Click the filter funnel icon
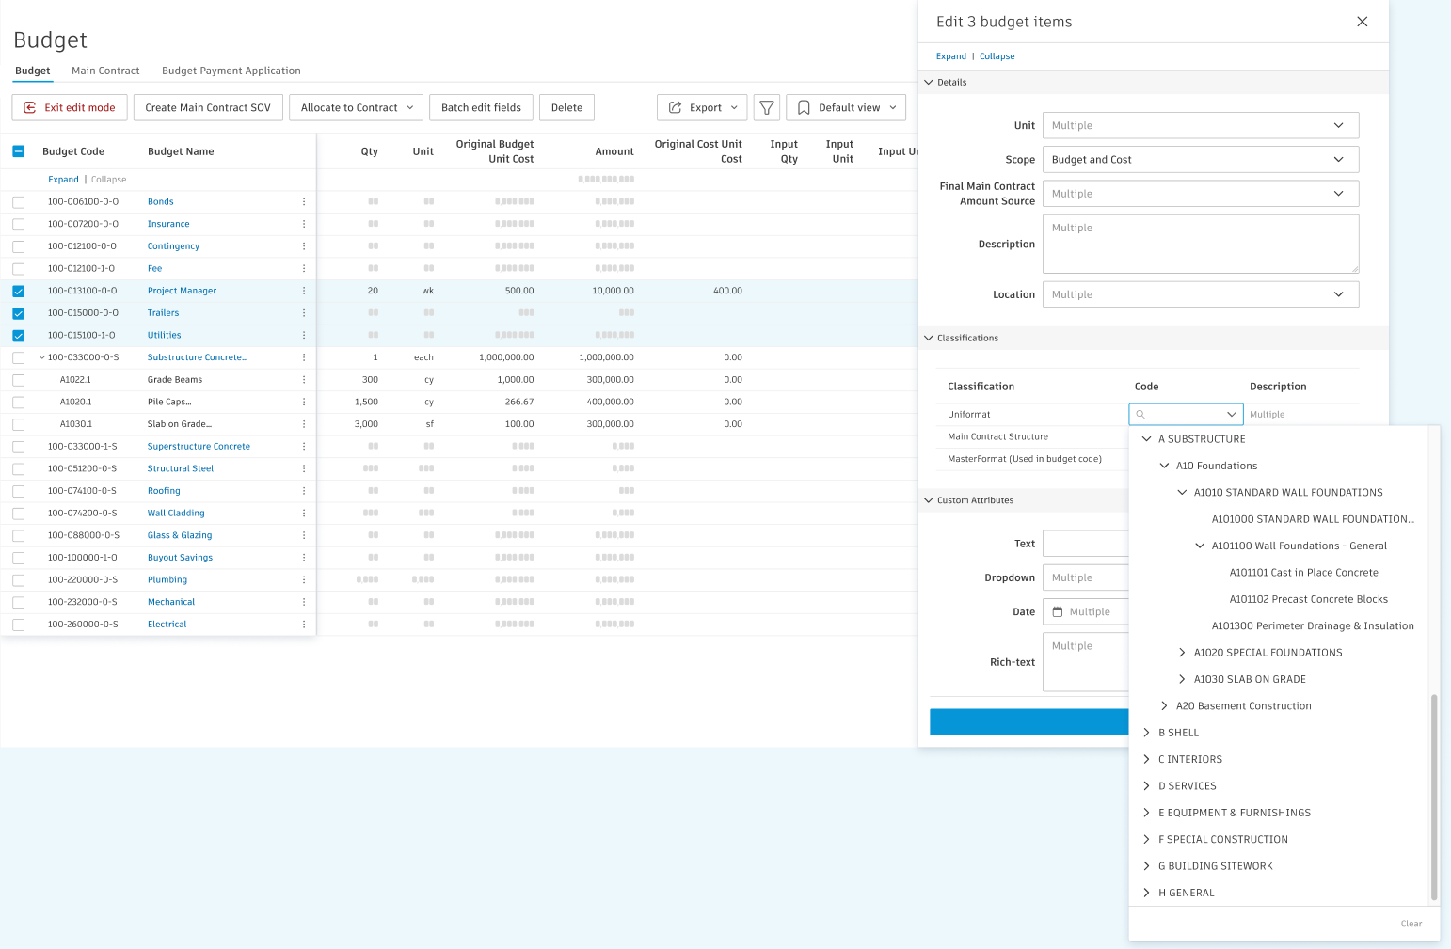Screen dimensions: 1451x949 coord(767,108)
